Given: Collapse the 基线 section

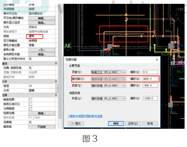Looking at the screenshot, I should (56, 63).
